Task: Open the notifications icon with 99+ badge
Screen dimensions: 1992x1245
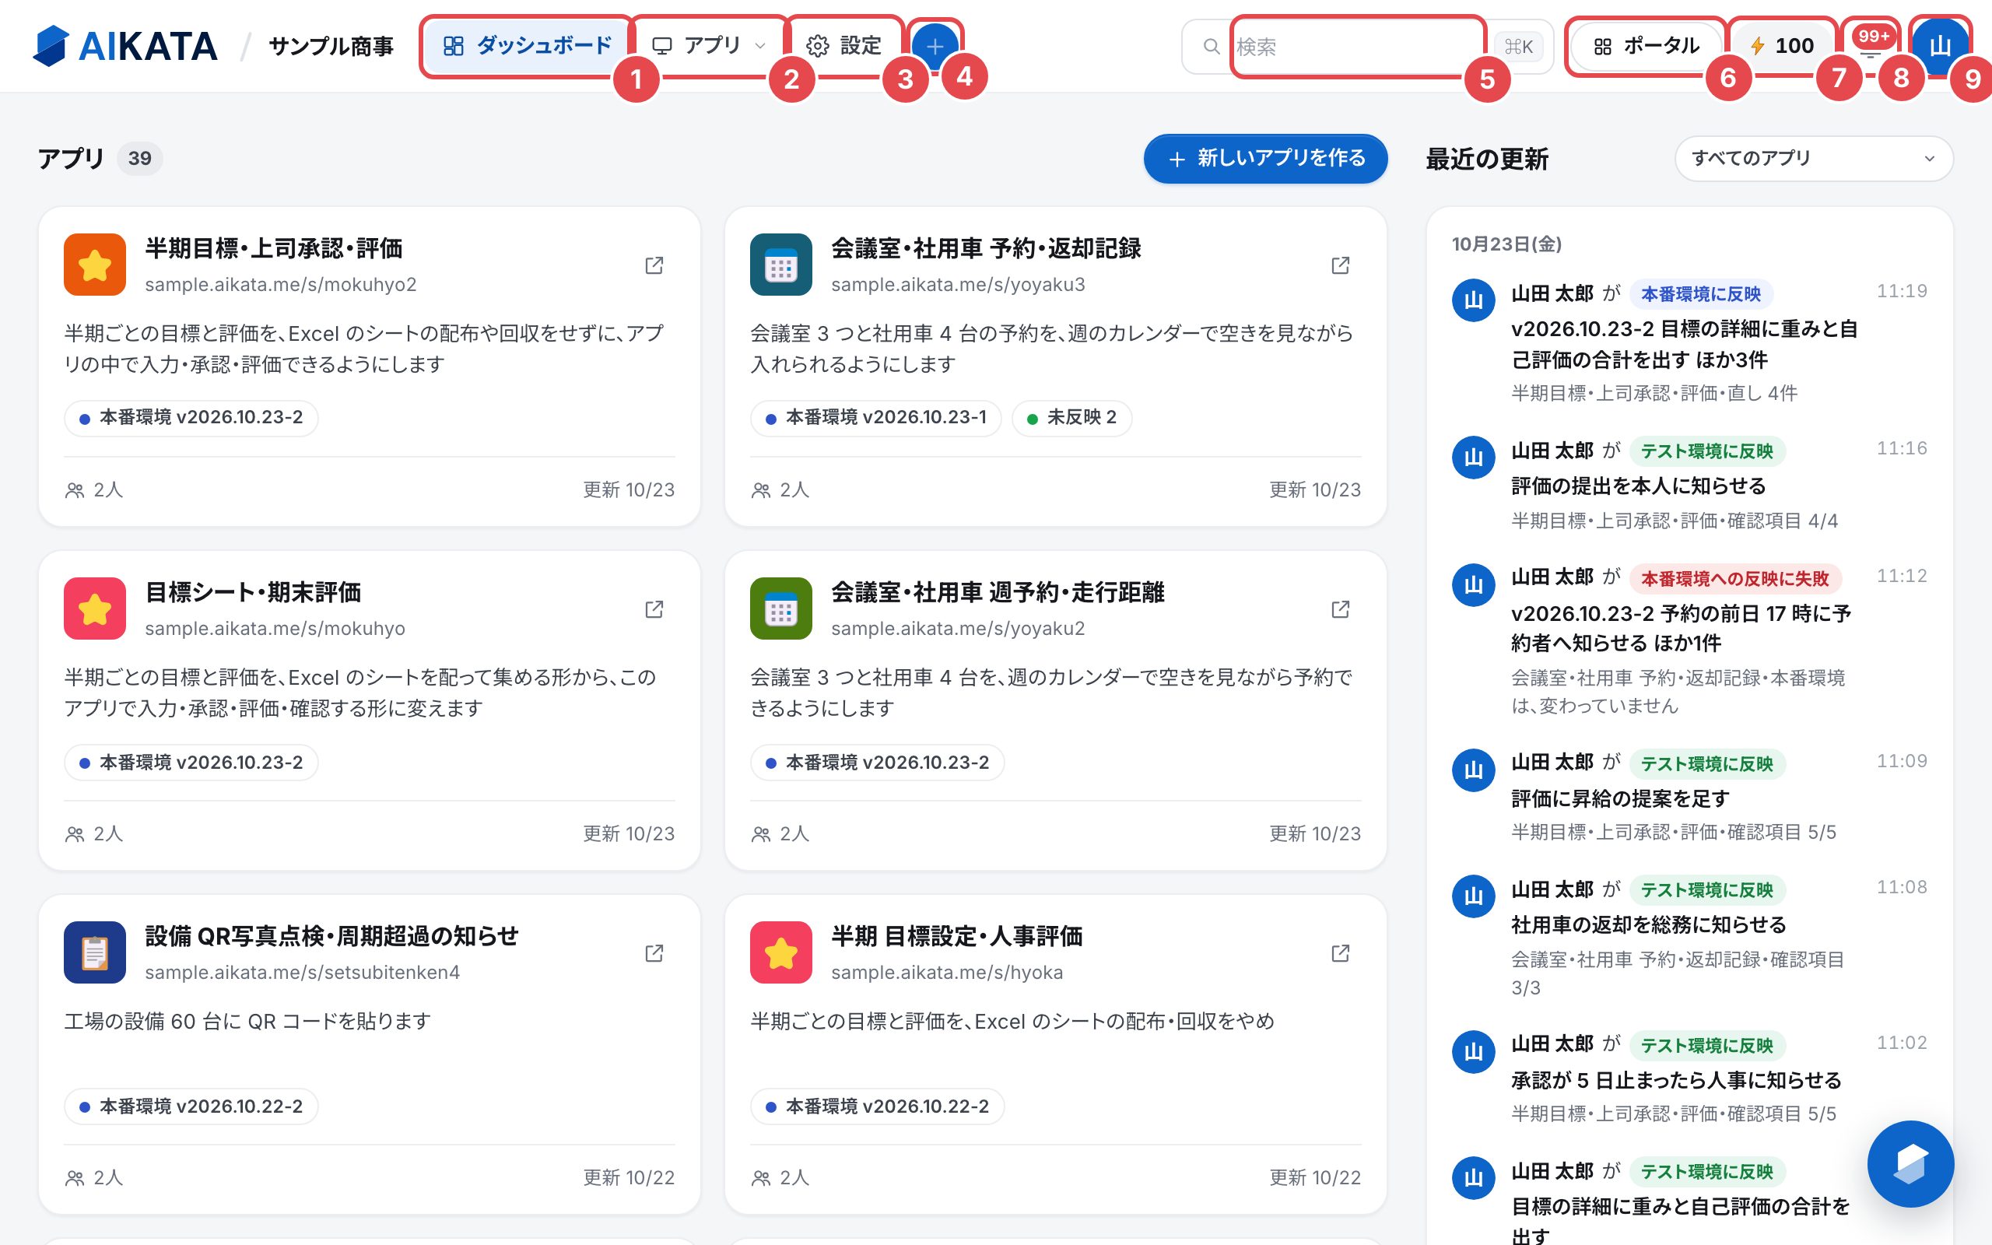Action: point(1871,46)
